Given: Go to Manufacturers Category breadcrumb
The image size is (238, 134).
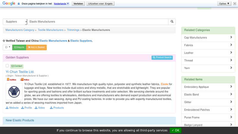Looking at the screenshot, I should (20, 30).
